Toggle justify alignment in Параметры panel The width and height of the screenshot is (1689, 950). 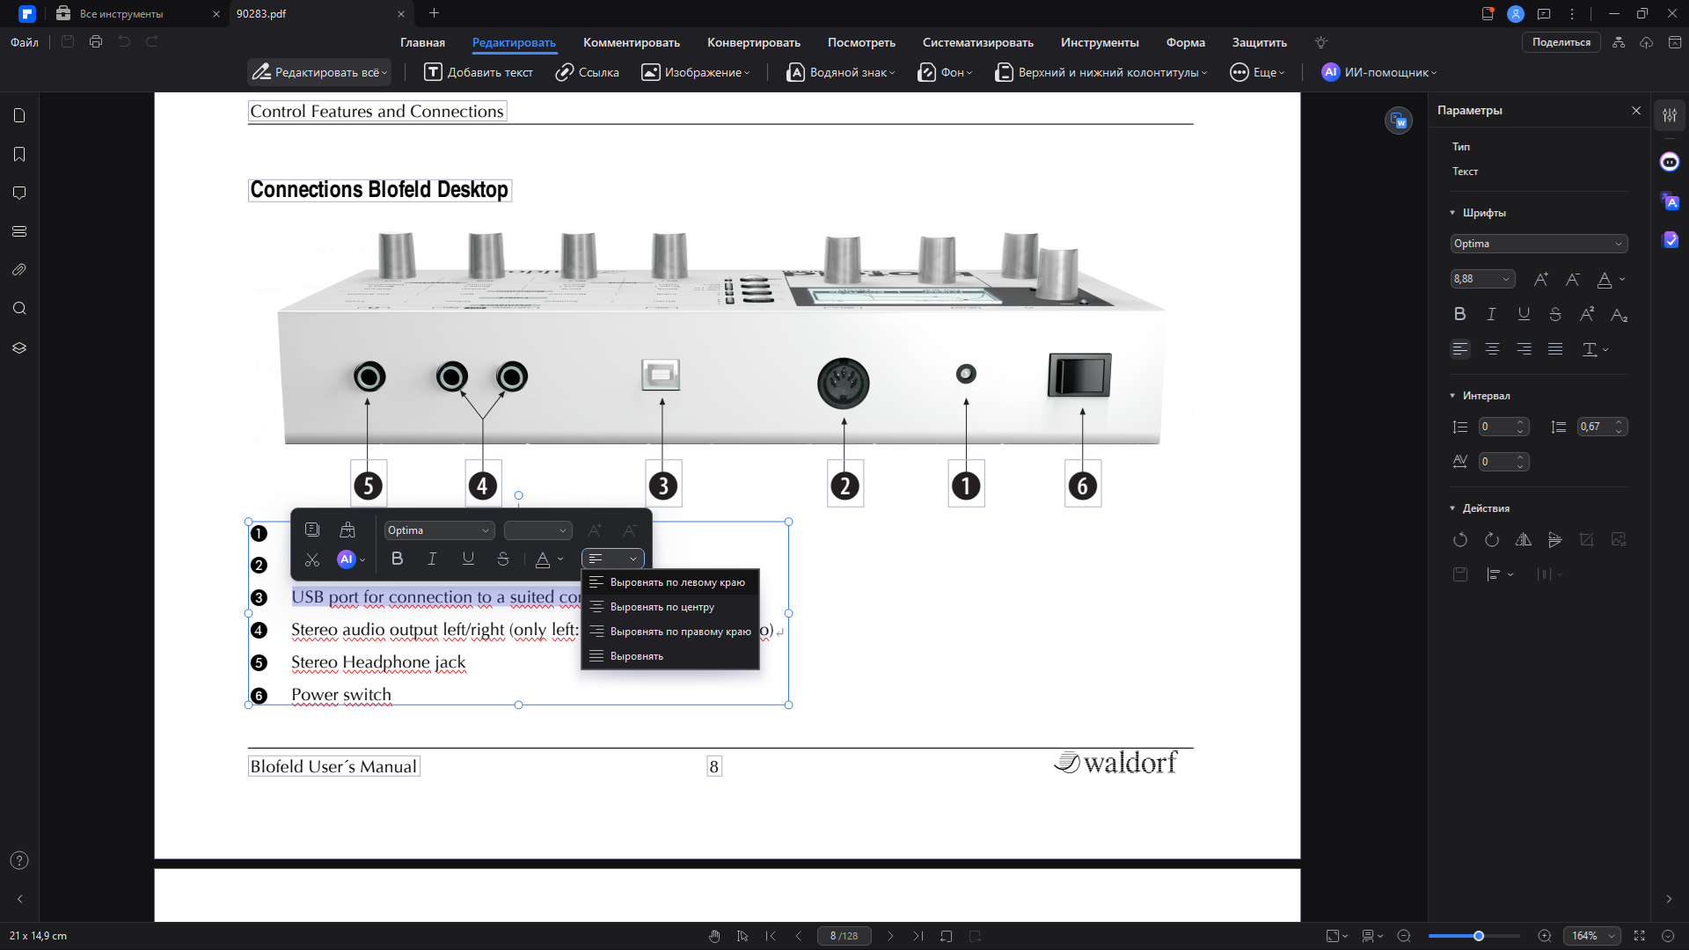[1555, 349]
